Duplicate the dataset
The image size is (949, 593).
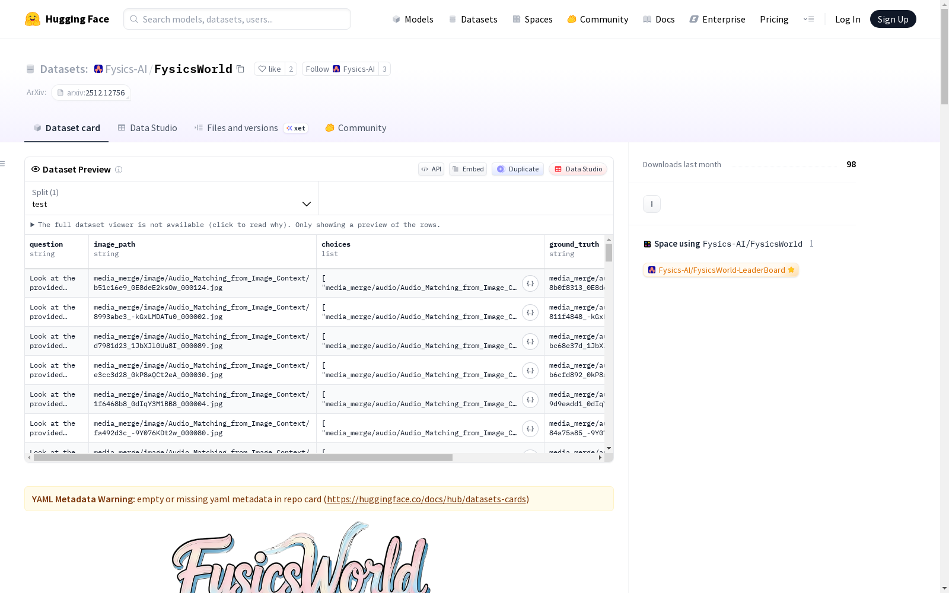tap(518, 169)
